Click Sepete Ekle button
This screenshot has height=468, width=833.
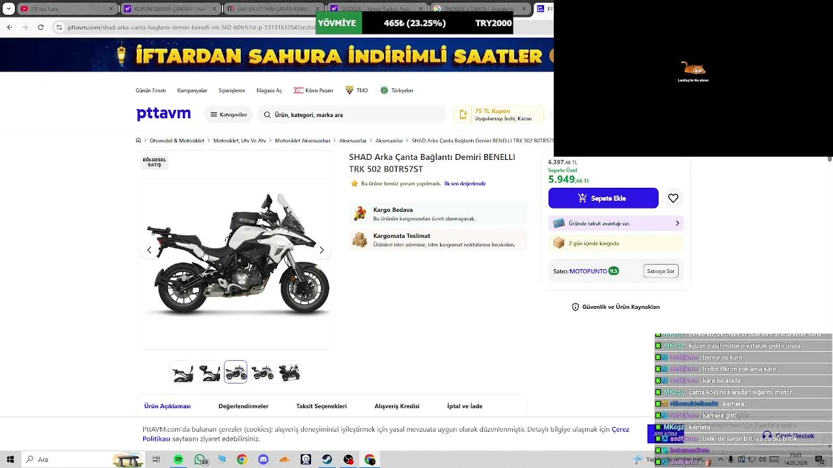click(x=603, y=198)
